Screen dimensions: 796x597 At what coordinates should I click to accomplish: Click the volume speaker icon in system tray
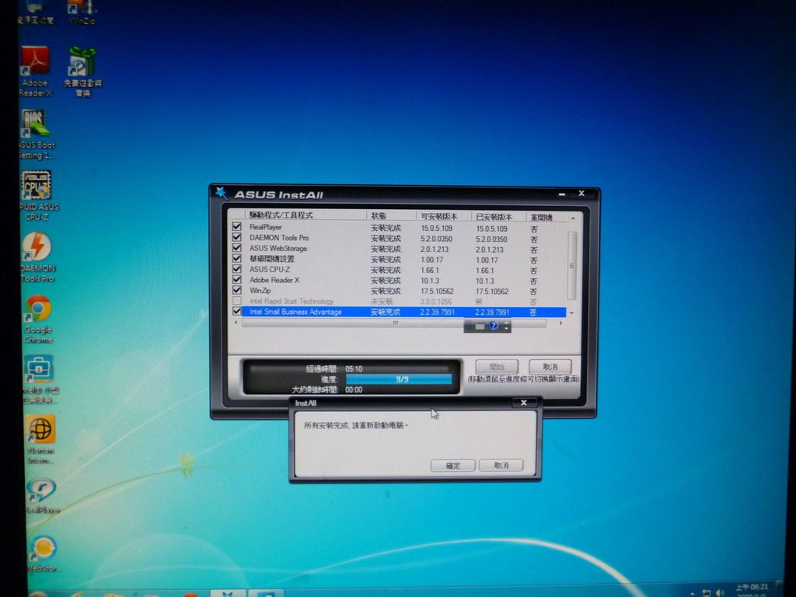(x=720, y=592)
